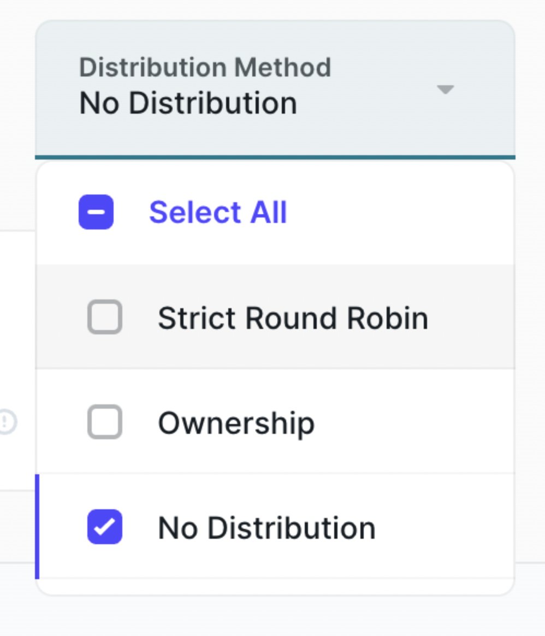Click the empty square icon by Strict Round Robin

pyautogui.click(x=104, y=317)
